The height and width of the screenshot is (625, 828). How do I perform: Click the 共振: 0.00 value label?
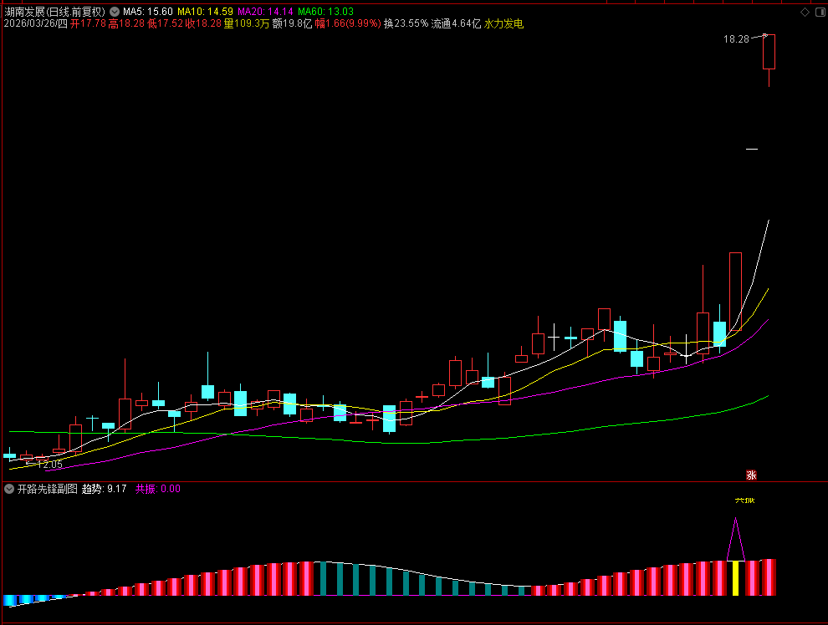(158, 489)
